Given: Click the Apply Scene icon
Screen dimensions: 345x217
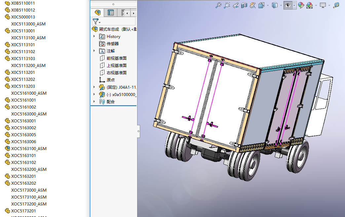Looking at the screenshot, I should tap(310, 5).
